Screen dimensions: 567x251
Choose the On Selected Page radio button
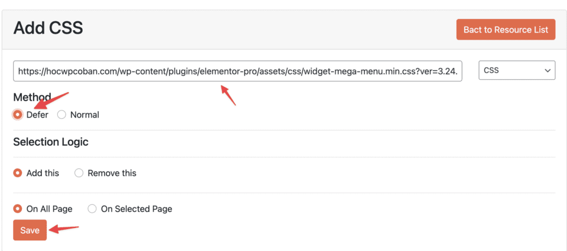[x=92, y=208]
